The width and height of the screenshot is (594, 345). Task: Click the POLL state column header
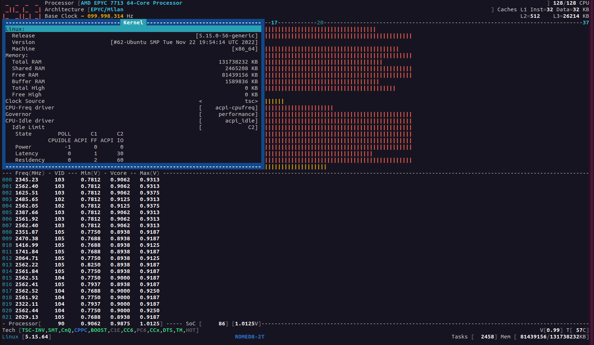point(65,134)
